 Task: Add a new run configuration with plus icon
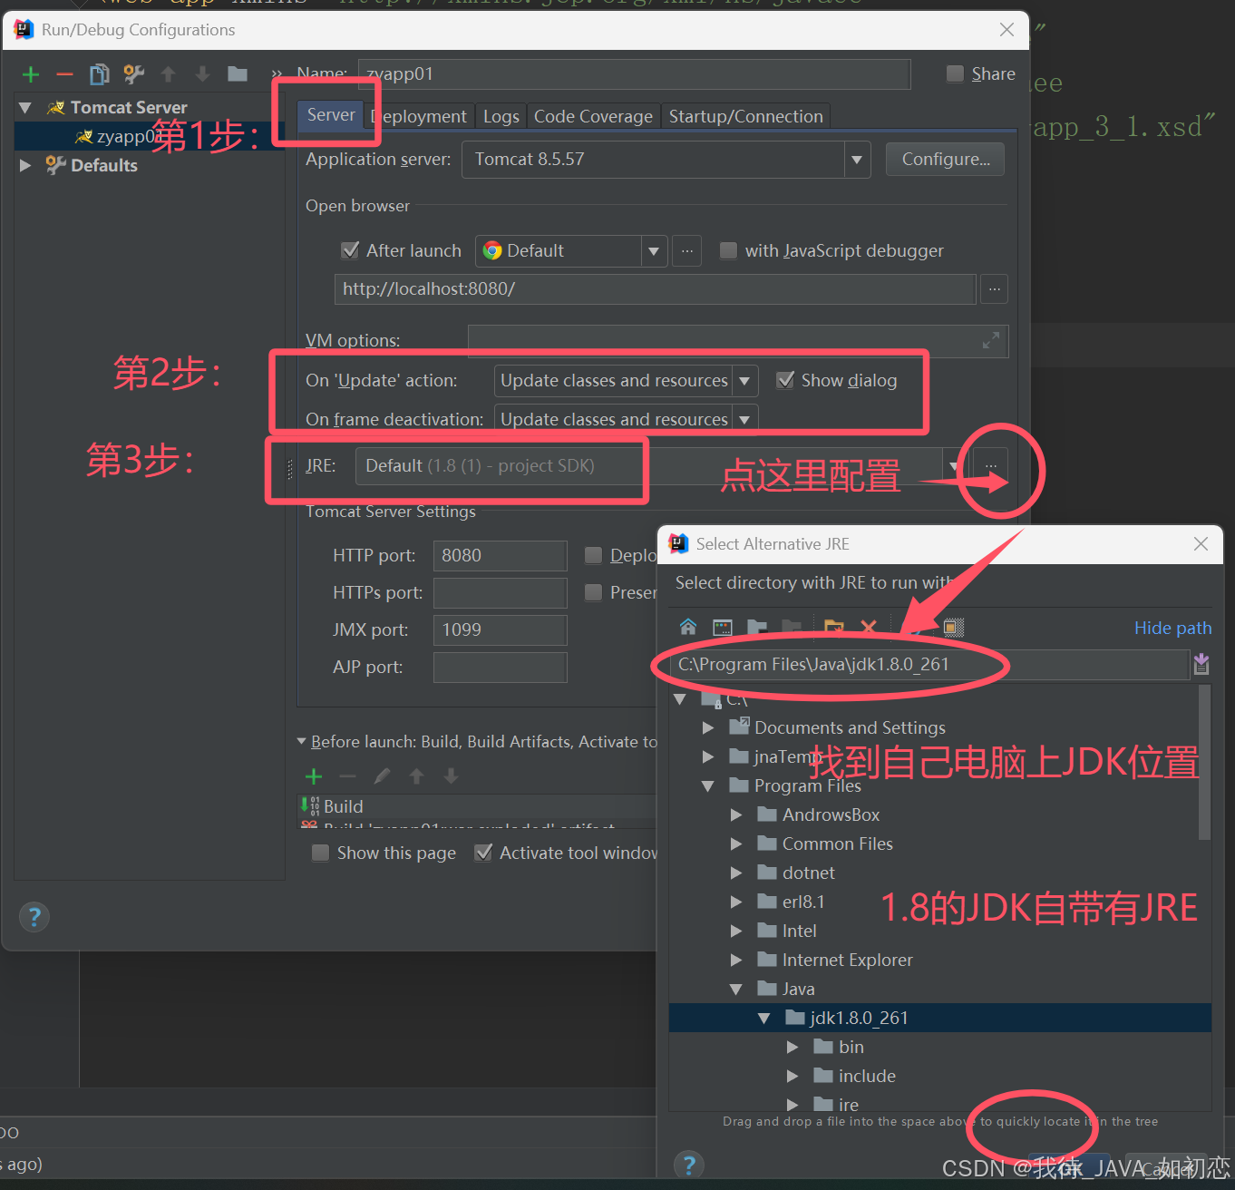pos(31,74)
